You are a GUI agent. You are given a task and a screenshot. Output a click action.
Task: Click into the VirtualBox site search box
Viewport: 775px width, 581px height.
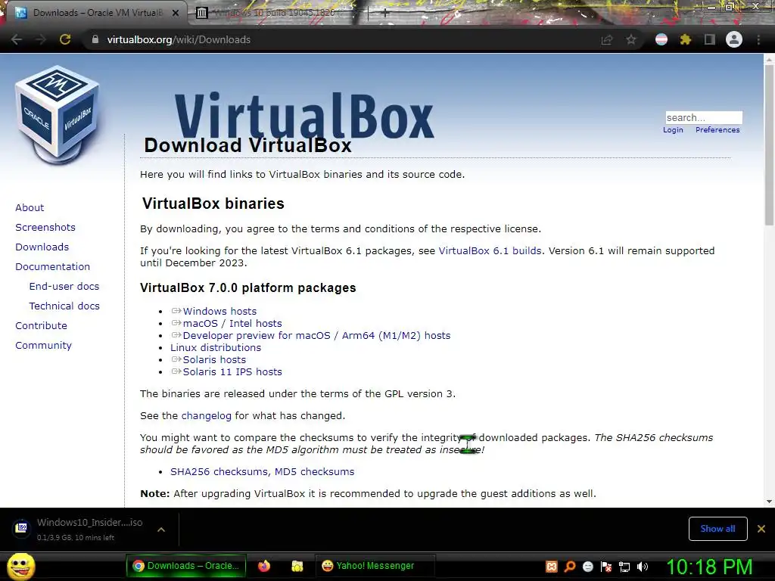[704, 117]
